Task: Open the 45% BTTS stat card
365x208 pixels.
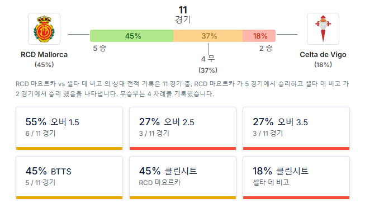Action: point(69,178)
